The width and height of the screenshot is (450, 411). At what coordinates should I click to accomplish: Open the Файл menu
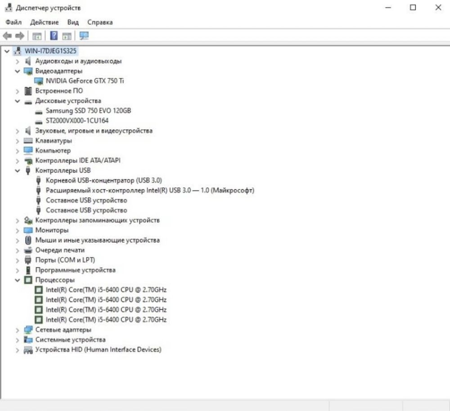click(13, 22)
